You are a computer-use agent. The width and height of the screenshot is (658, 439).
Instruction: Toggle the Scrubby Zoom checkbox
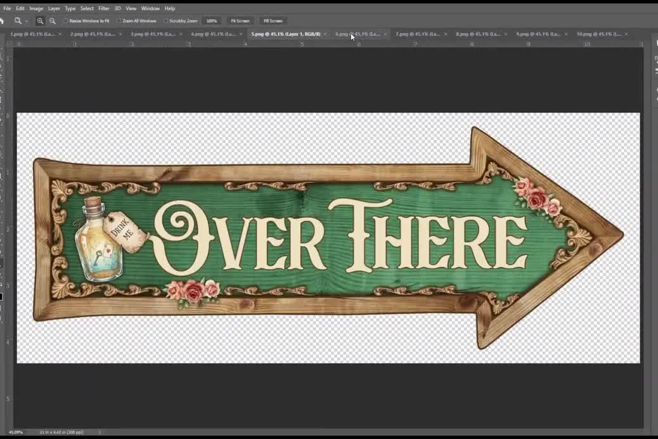point(165,20)
